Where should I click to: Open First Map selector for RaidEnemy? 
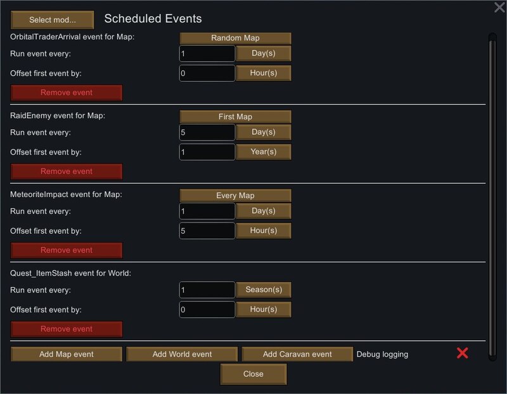coord(235,117)
